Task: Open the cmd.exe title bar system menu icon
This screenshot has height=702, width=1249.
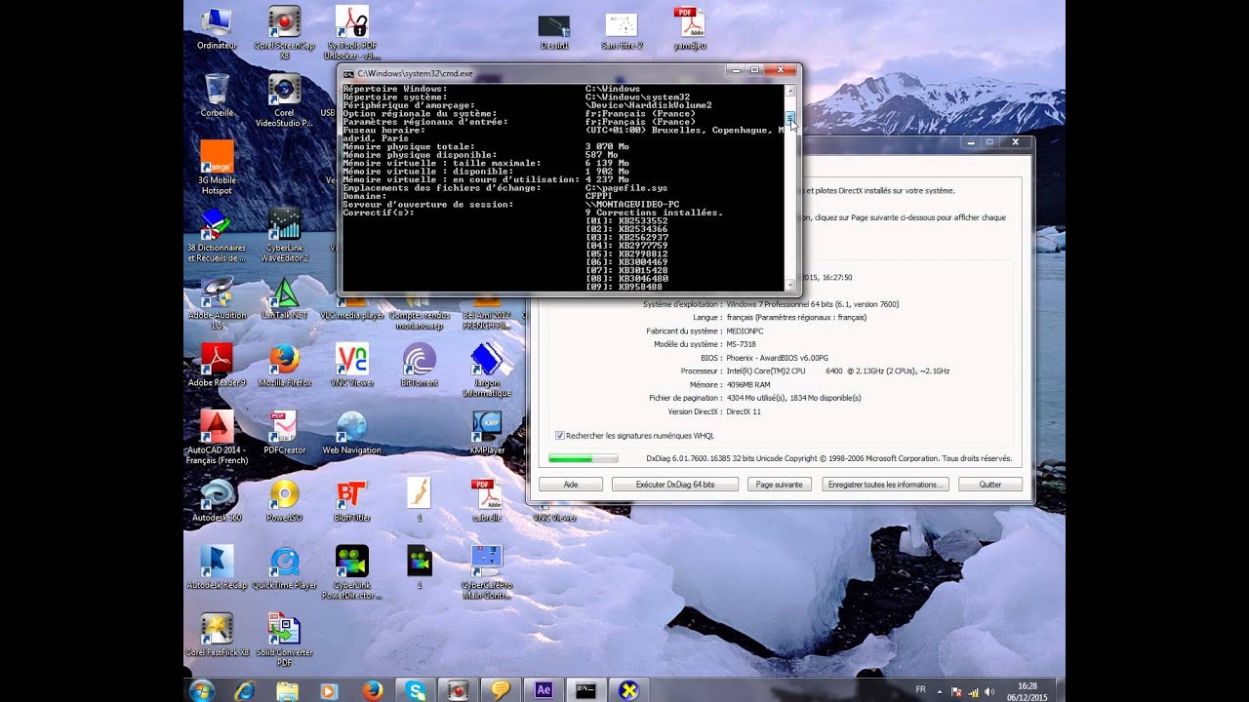Action: pyautogui.click(x=347, y=73)
